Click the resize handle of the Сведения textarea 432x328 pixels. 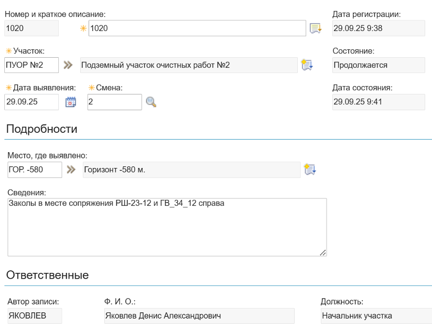[323, 252]
